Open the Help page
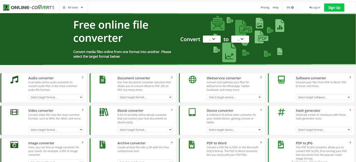356x162 pixels. coord(276,8)
